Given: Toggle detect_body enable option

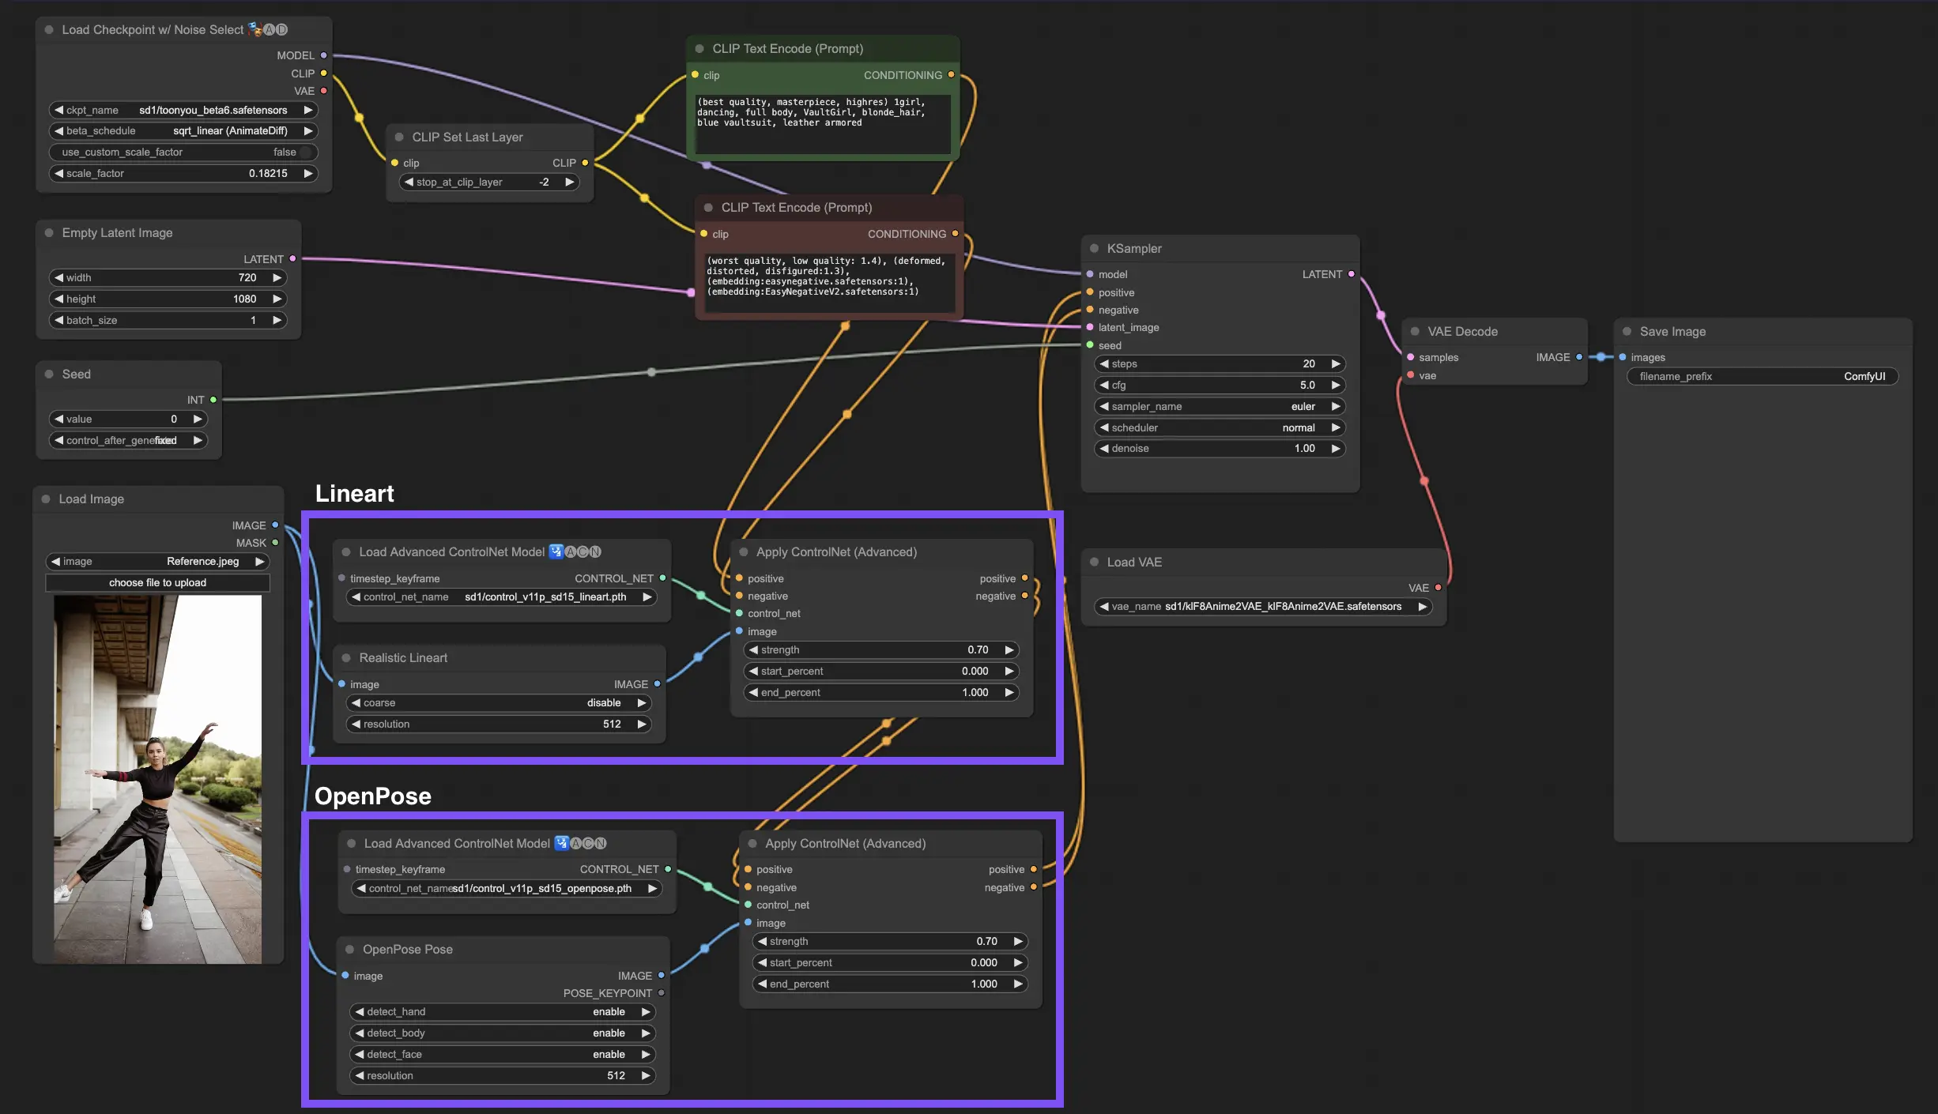Looking at the screenshot, I should (x=502, y=1033).
